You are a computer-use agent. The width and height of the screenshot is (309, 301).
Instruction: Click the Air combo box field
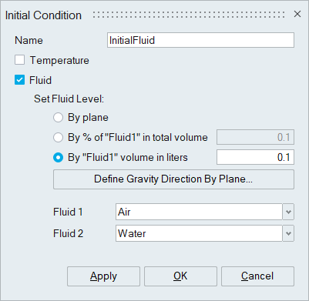click(199, 212)
